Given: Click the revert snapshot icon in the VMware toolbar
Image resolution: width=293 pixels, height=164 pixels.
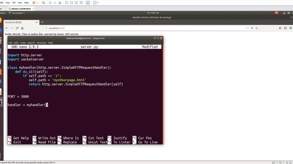Looking at the screenshot, I should point(55,3).
